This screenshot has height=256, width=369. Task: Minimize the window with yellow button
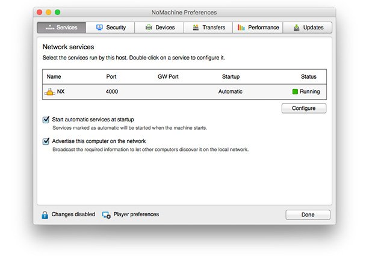click(49, 12)
